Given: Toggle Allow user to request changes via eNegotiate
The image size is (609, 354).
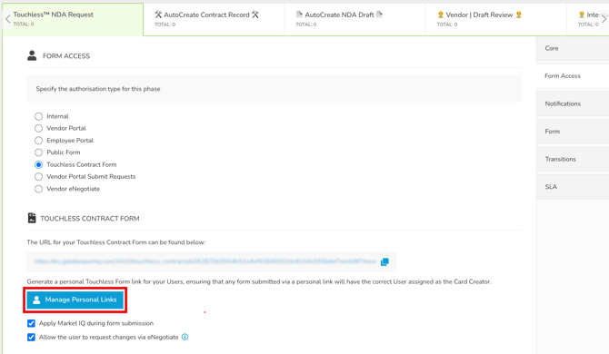Looking at the screenshot, I should point(31,337).
